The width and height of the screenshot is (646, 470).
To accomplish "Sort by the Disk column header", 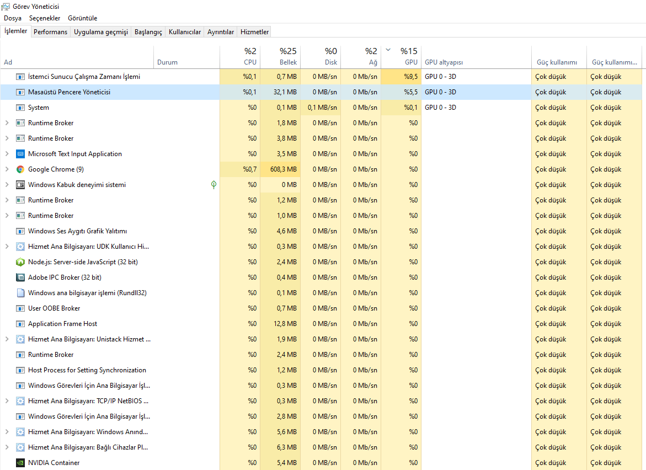I will point(321,57).
